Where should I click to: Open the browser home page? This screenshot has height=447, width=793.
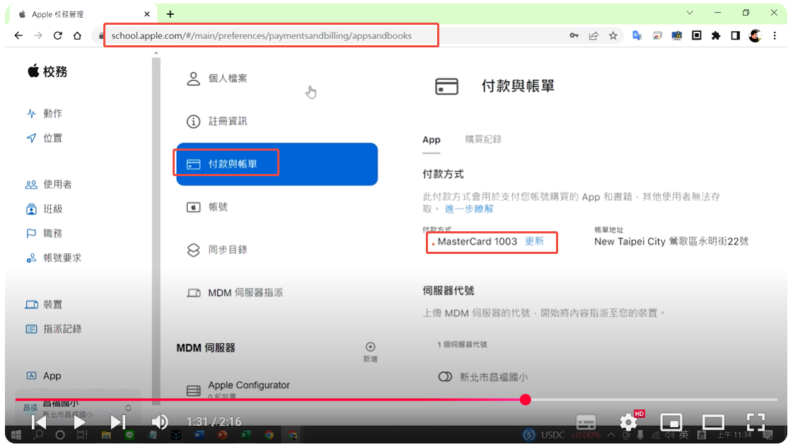pos(77,35)
